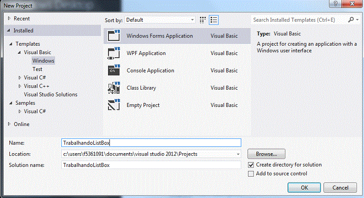This screenshot has height=198, width=364.
Task: Open the Sort by Default dropdown
Action: 160,20
